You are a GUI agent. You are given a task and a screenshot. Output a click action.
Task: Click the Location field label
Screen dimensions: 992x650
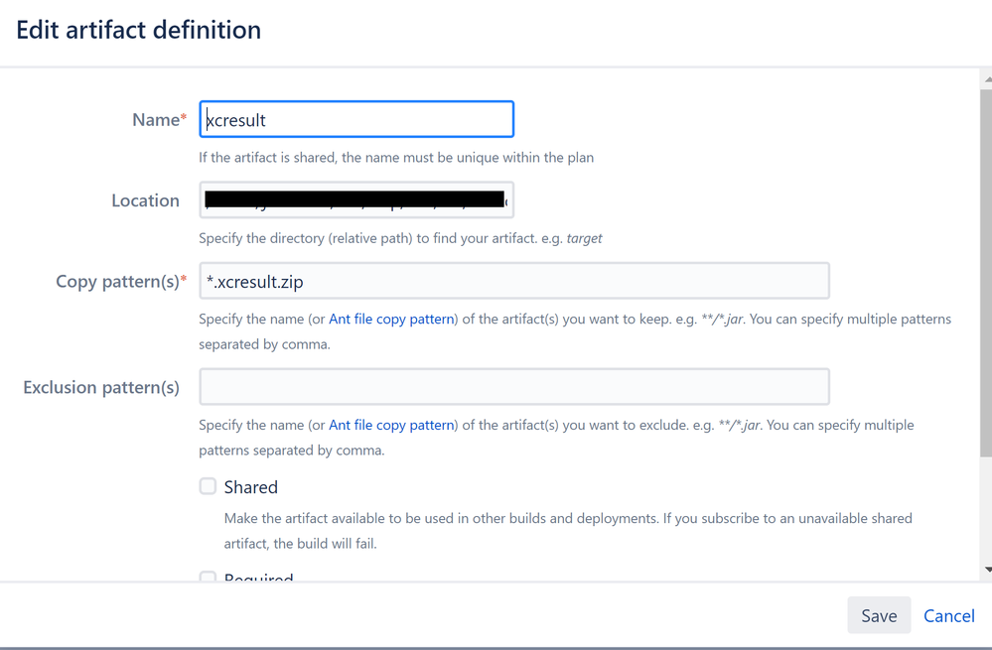[x=146, y=200]
